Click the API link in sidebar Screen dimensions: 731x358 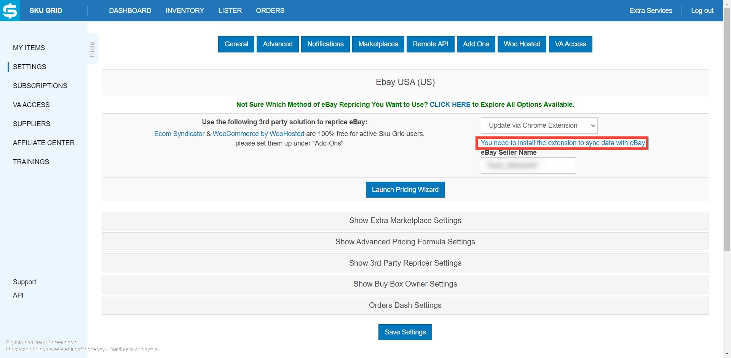[18, 295]
